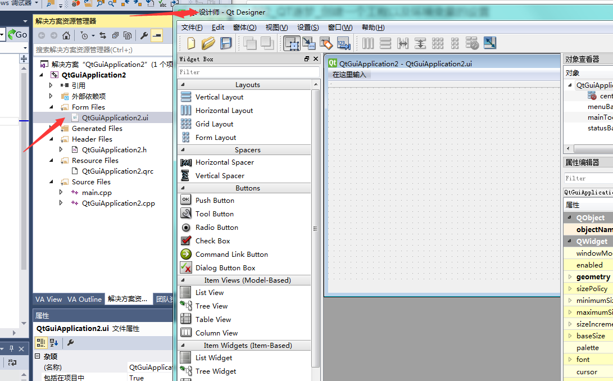The width and height of the screenshot is (613, 381).
Task: Open the Edit menu in Qt Designer
Action: point(218,28)
